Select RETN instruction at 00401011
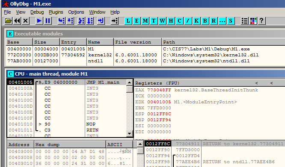The height and width of the screenshot is (167, 285). [x=66, y=130]
